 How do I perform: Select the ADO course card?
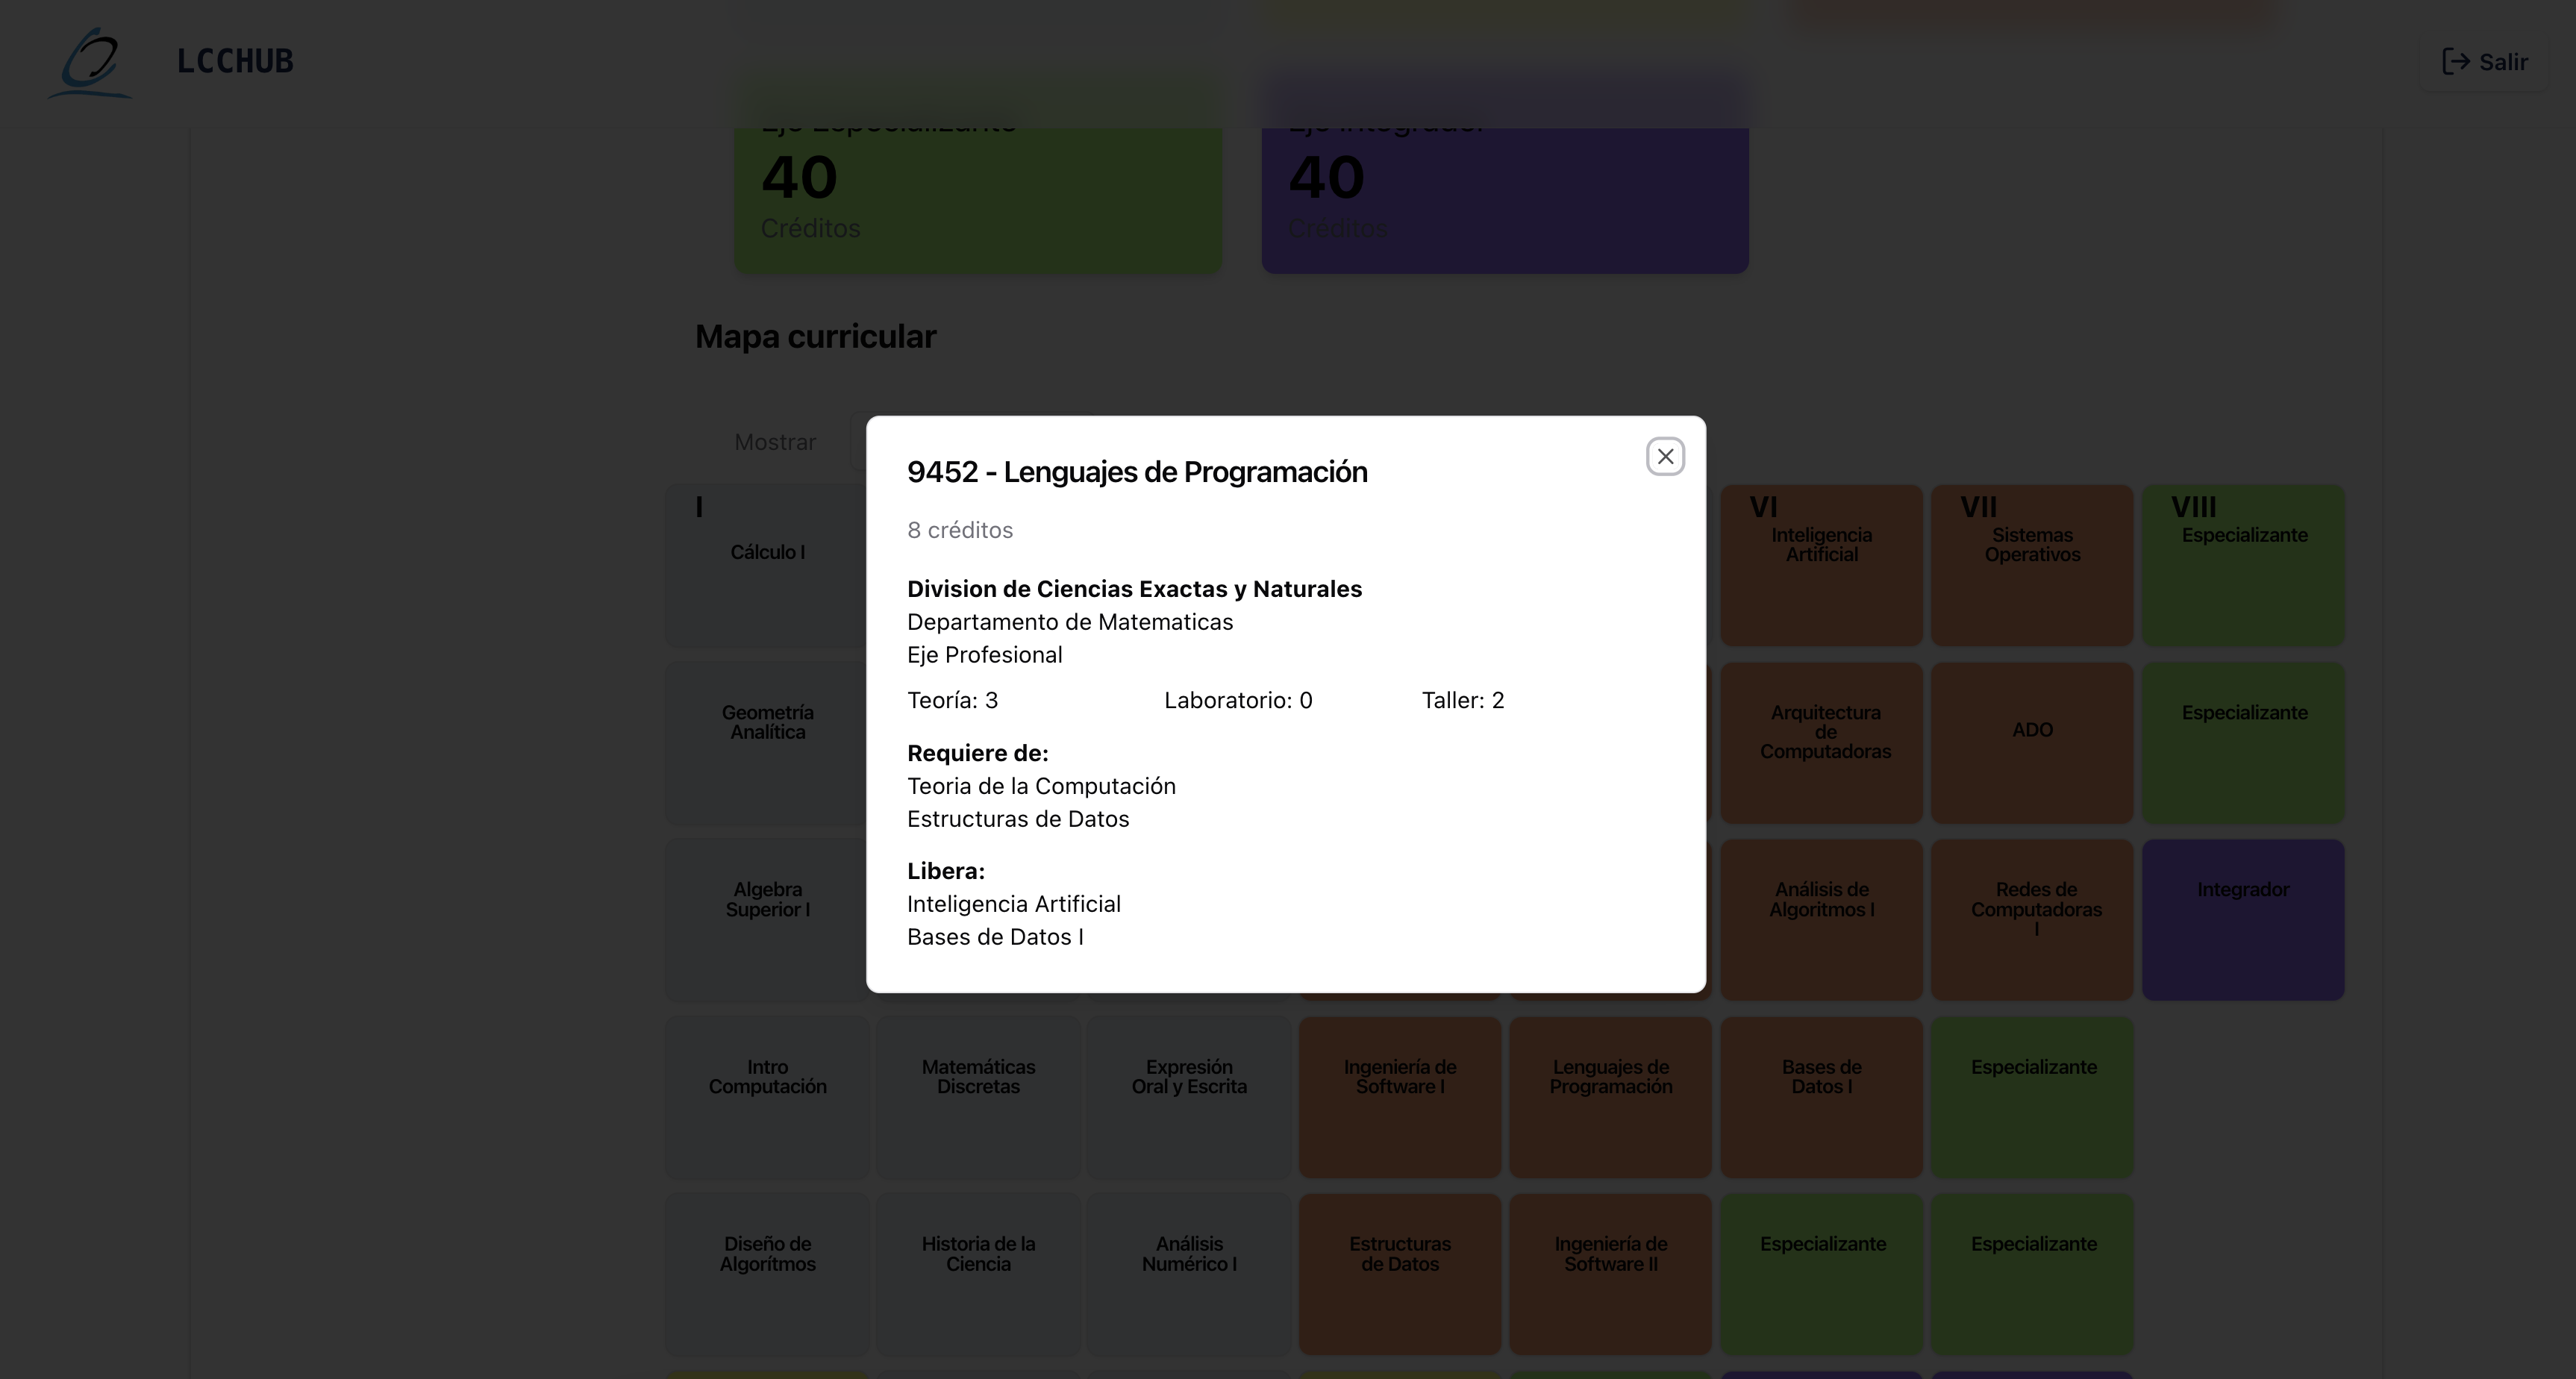2033,743
